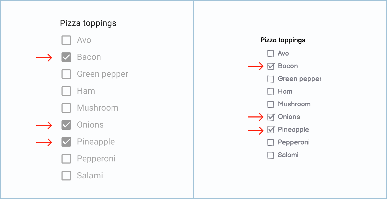This screenshot has height=199, width=387.
Task: Check Pepperoni box in right panel
Action: 271,143
